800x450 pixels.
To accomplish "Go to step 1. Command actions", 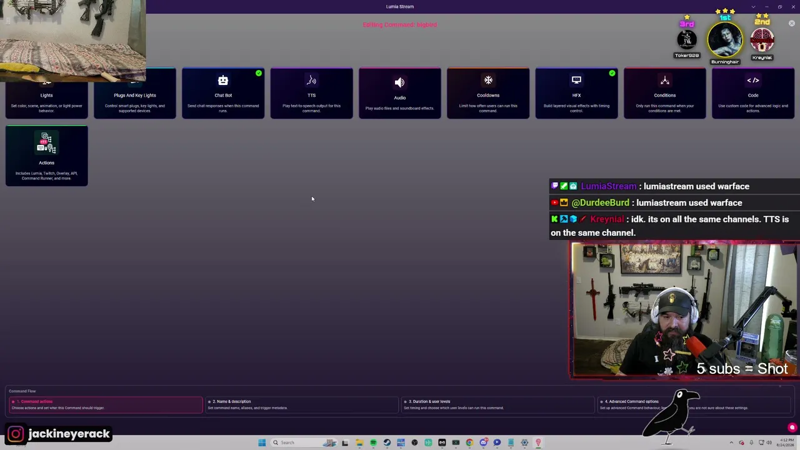I will (x=106, y=405).
